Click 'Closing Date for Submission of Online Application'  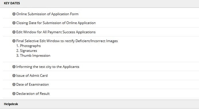point(56,23)
